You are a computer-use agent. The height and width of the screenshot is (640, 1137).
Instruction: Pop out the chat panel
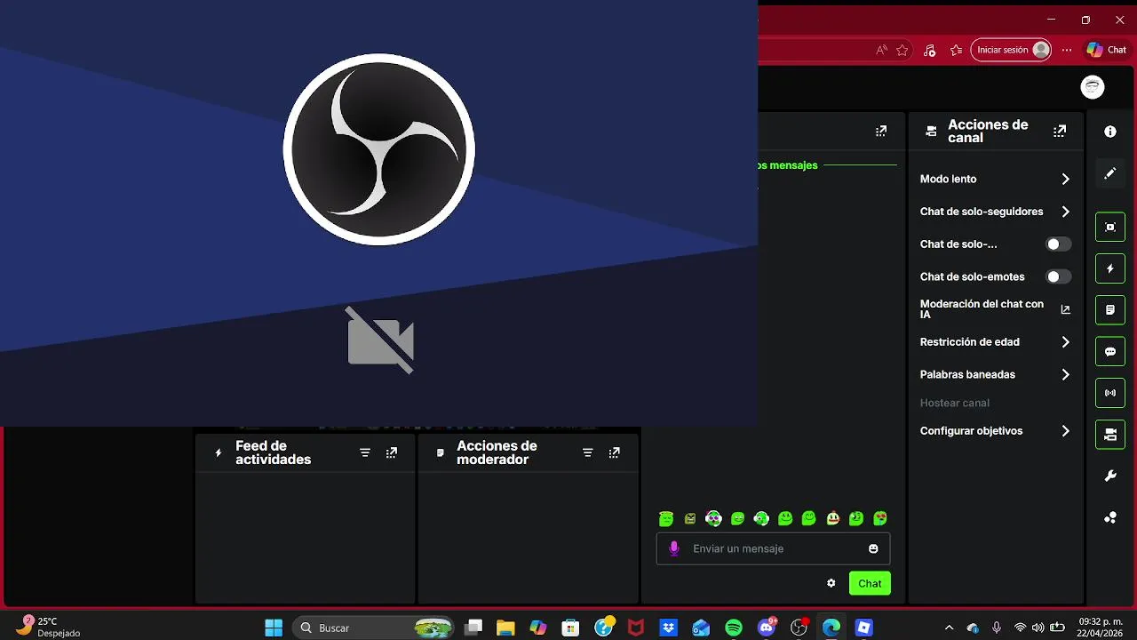pyautogui.click(x=881, y=132)
